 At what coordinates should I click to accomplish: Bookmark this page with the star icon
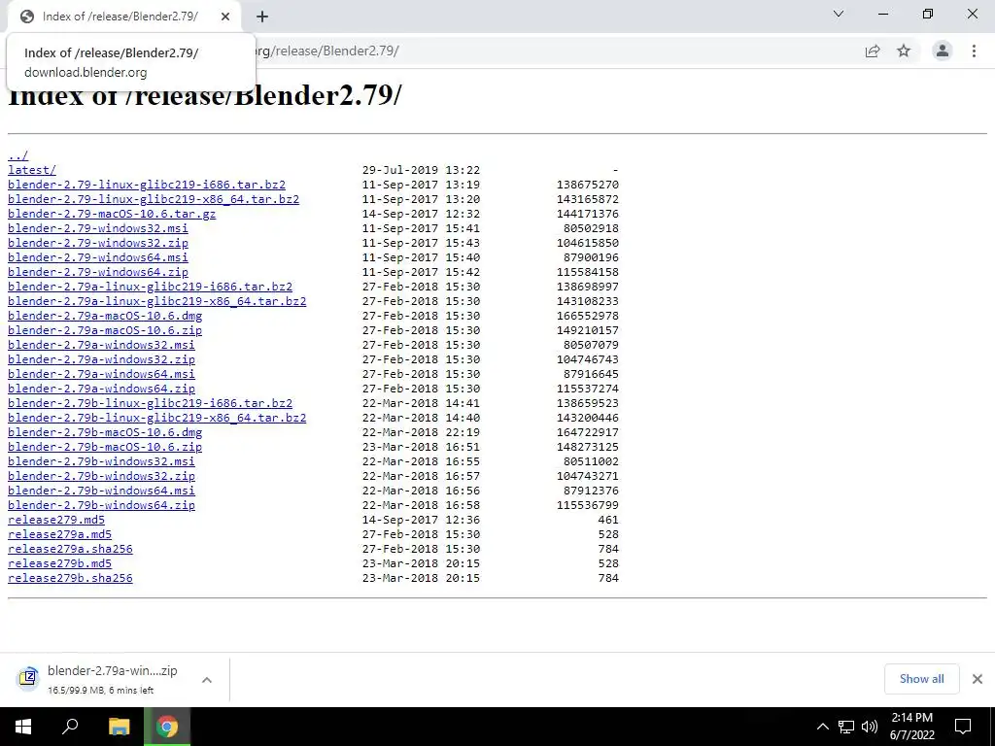904,51
